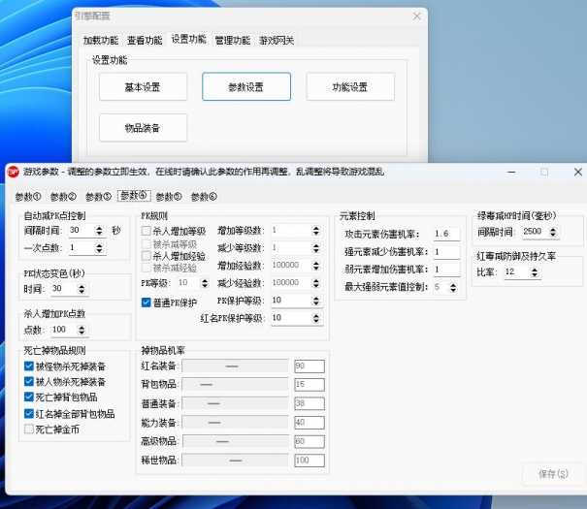Viewport: 587px width, 509px height.
Task: Click the 比率 spinner under 红毒减防御及持久率
Action: (x=521, y=273)
